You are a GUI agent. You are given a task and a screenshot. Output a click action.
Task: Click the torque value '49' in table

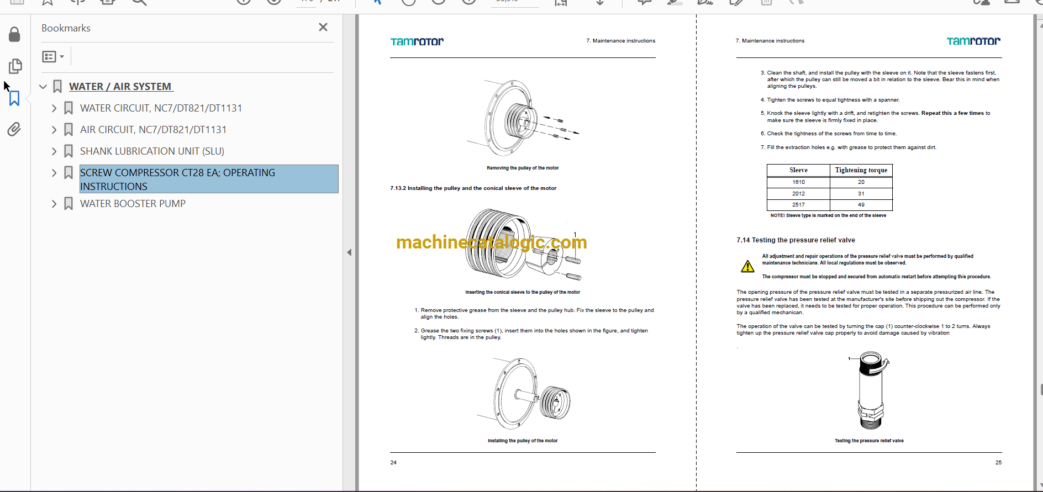coord(861,205)
